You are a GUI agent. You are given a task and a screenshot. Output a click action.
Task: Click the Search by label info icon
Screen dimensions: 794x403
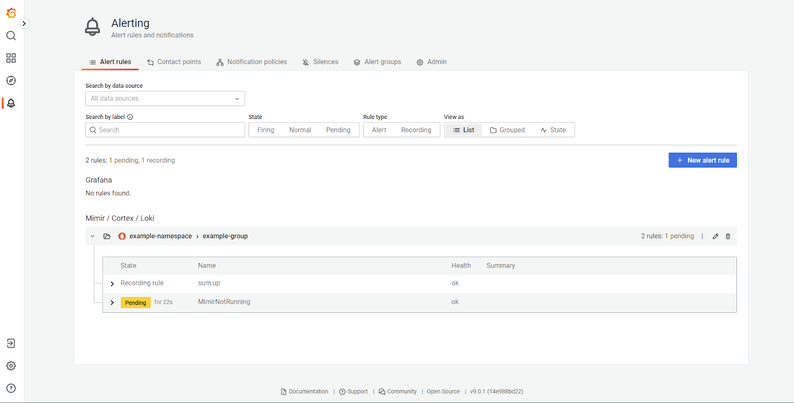(x=130, y=117)
